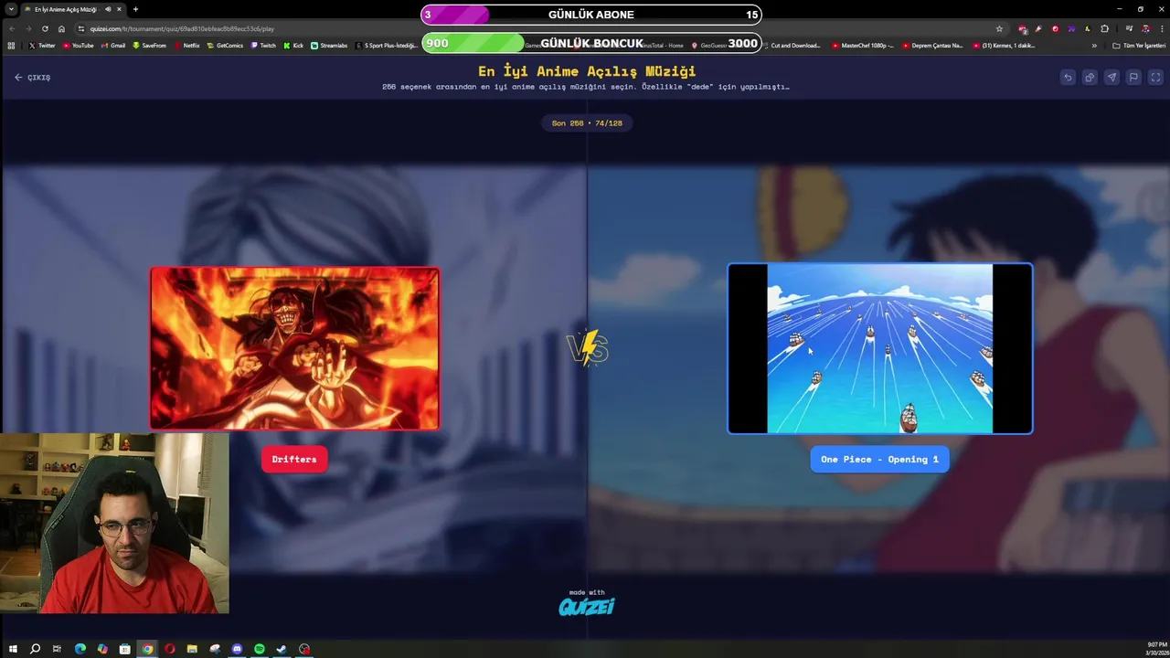
Task: Toggle fullscreen mode icon on quiz page
Action: point(1155,78)
